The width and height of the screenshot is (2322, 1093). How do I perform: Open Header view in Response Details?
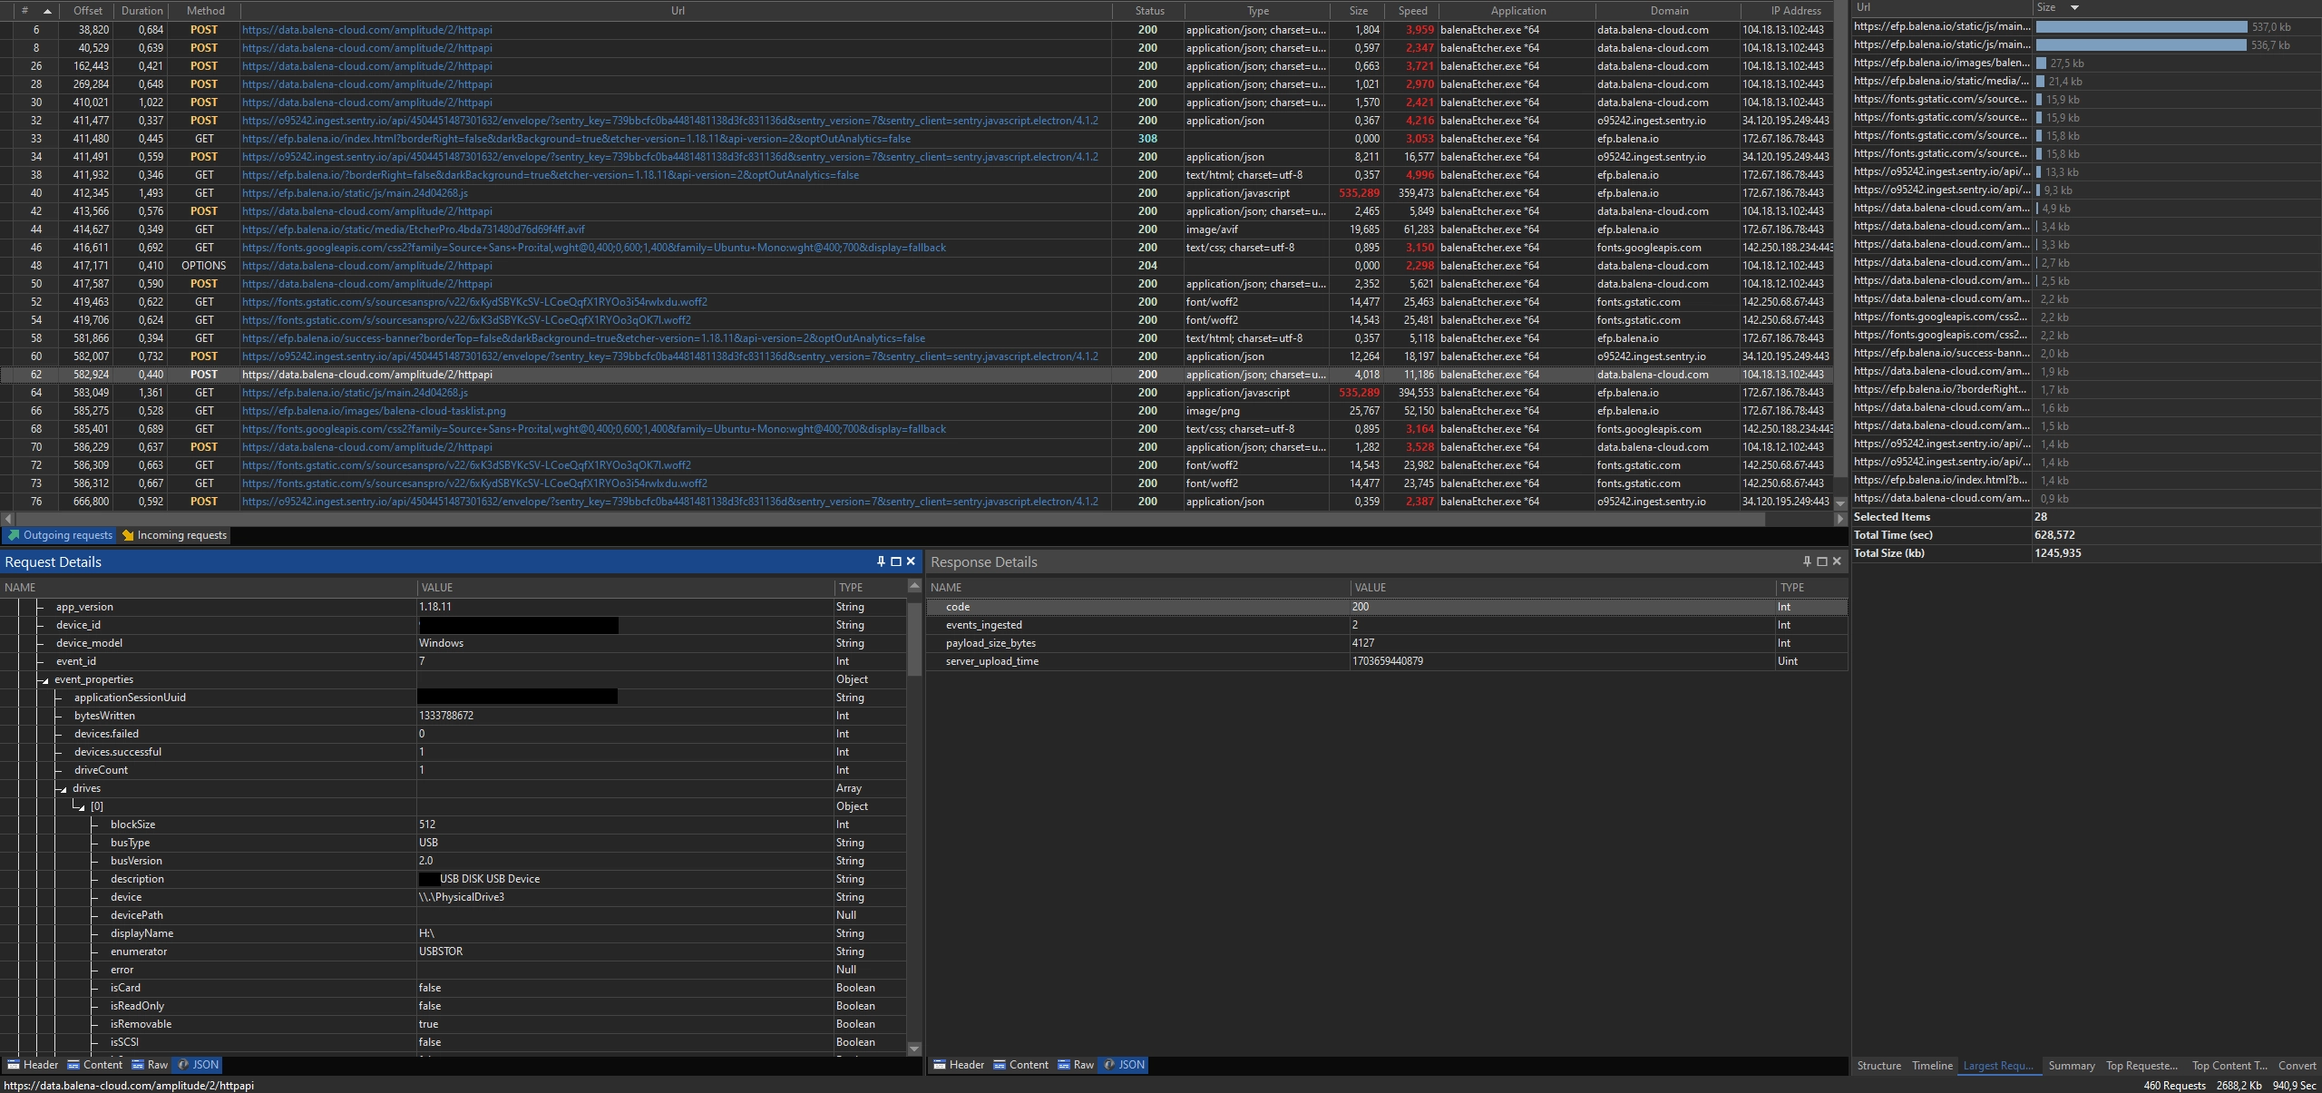point(959,1065)
